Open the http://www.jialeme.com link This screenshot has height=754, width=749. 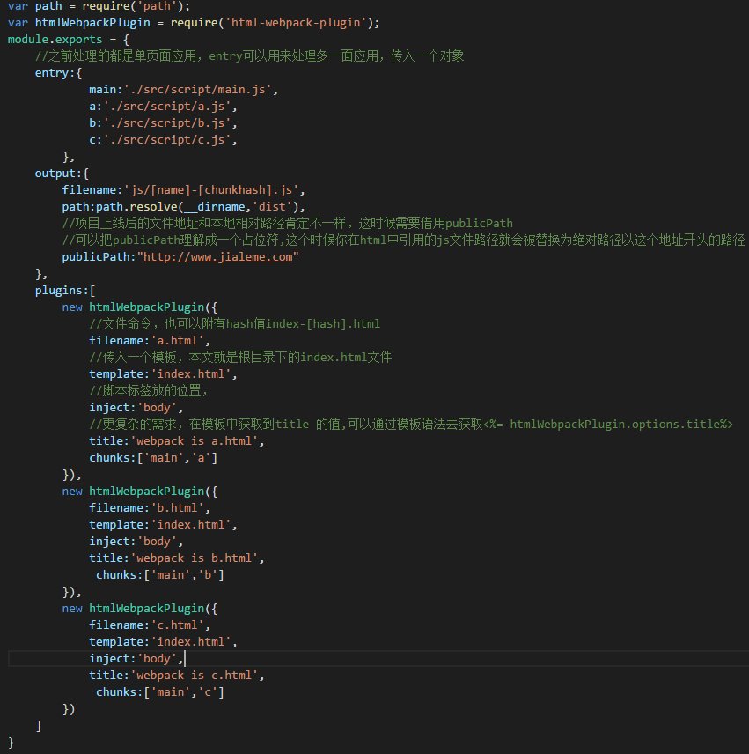217,257
